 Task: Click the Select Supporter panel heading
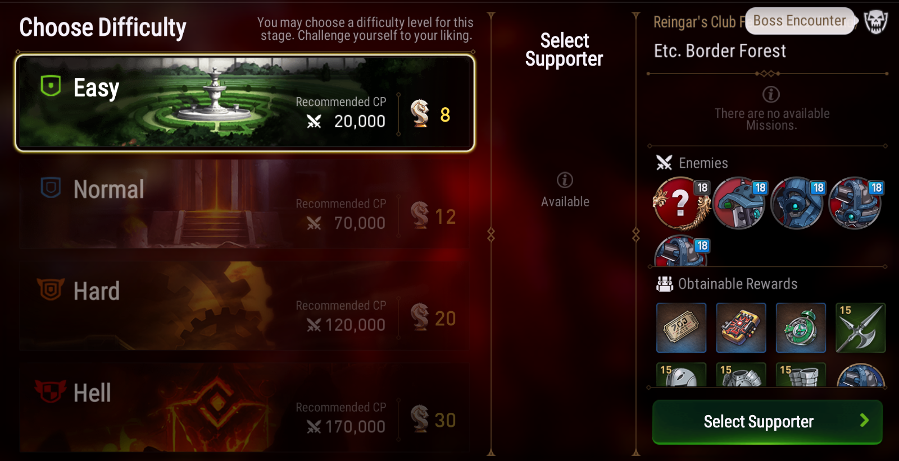(x=564, y=50)
